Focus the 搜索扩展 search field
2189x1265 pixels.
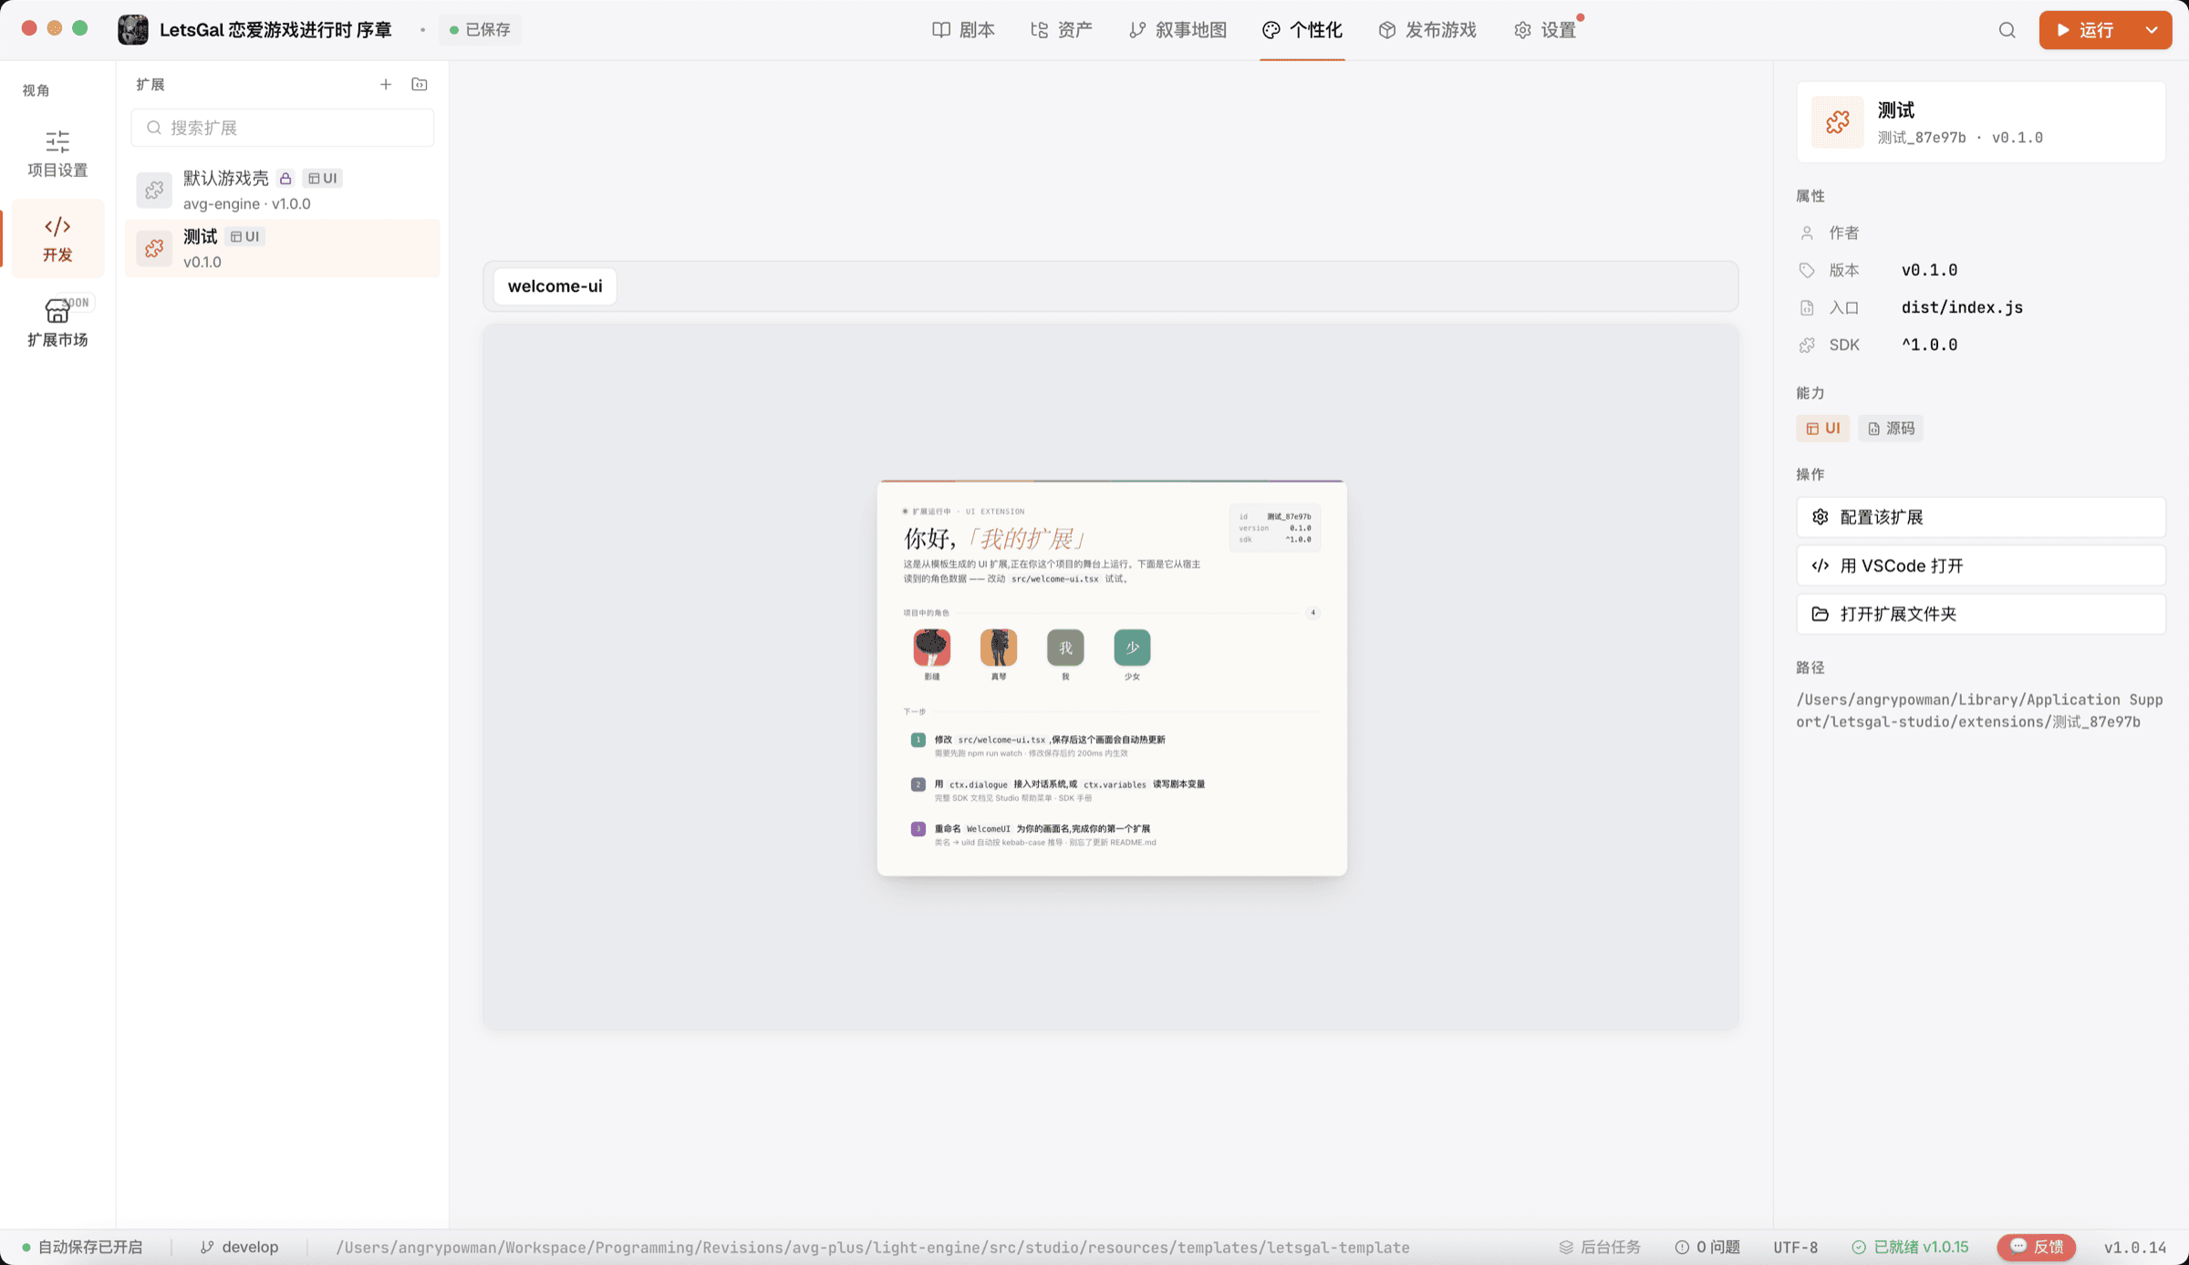(283, 128)
